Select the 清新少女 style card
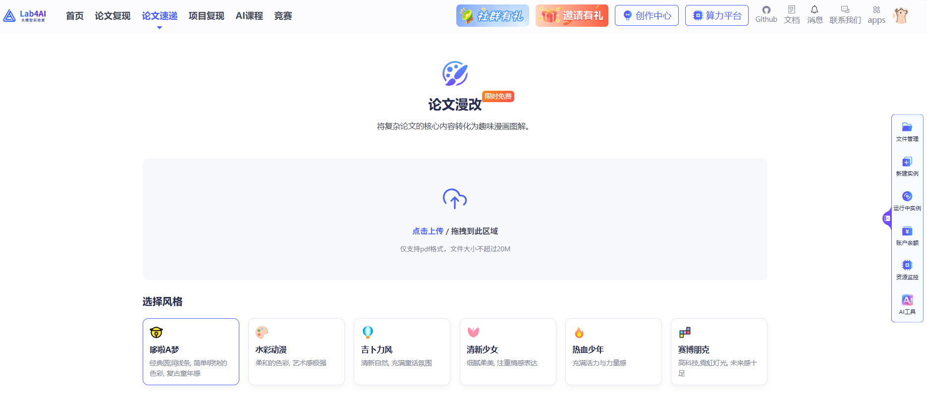Image resolution: width=927 pixels, height=407 pixels. (508, 351)
